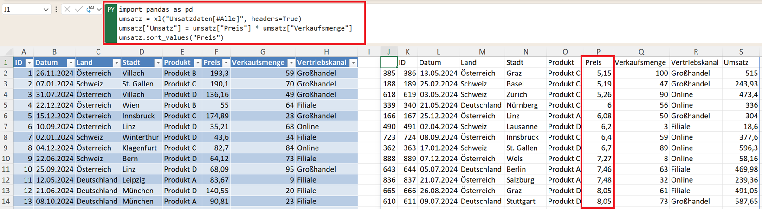The height and width of the screenshot is (209, 762).
Task: Open the Land column filter dropdown
Action: pos(116,63)
